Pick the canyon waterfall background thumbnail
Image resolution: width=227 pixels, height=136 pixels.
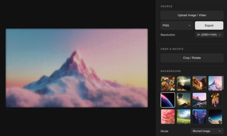click(199, 83)
